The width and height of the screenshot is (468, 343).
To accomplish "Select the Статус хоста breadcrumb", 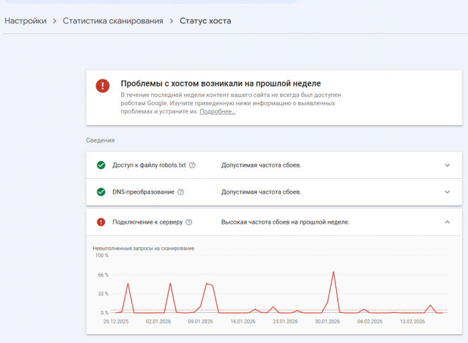I will (x=206, y=21).
